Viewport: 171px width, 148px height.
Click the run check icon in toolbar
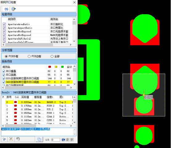coord(6,9)
